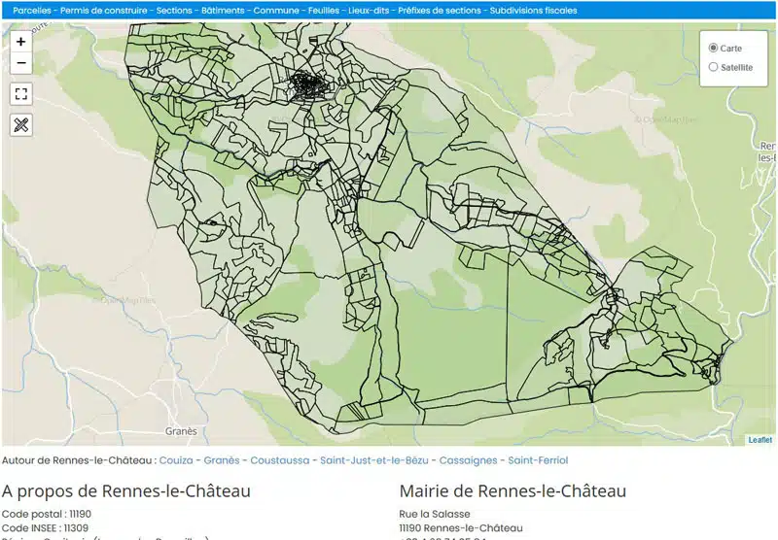Open Bâtiments in the top bar
The image size is (778, 540).
click(223, 11)
